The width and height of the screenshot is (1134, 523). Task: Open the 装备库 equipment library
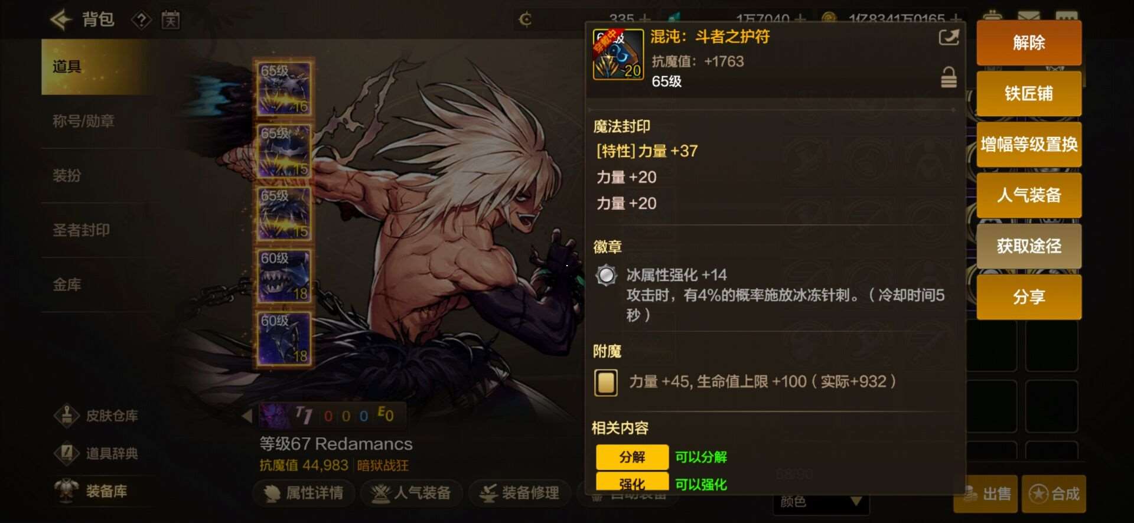[x=91, y=491]
